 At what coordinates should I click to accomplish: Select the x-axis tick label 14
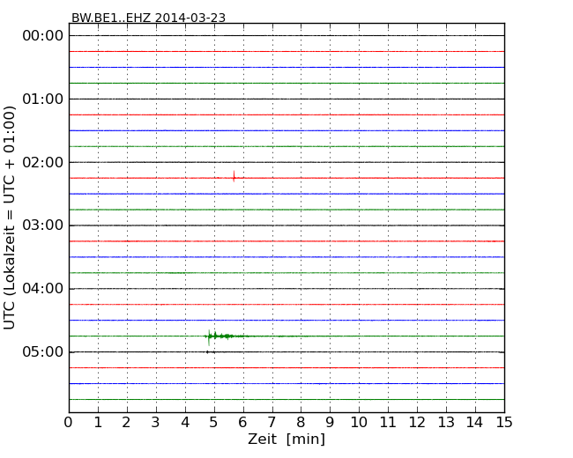click(475, 423)
